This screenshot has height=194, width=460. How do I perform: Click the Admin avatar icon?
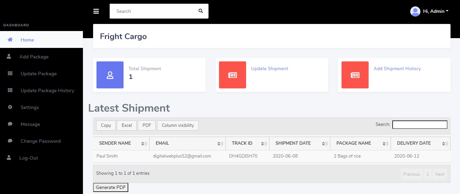(415, 11)
